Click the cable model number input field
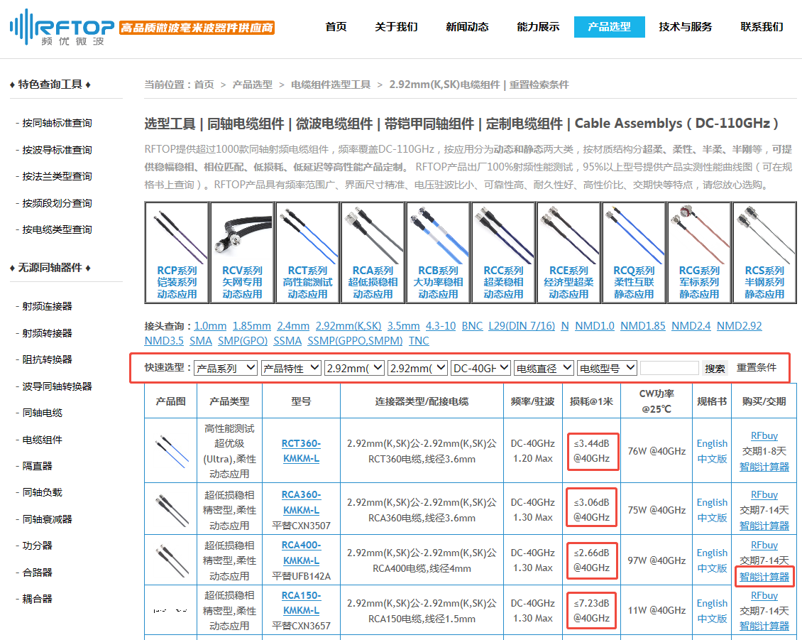The width and height of the screenshot is (802, 640). 669,367
